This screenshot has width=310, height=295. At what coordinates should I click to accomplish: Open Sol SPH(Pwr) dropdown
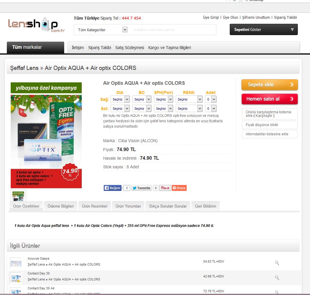163,109
